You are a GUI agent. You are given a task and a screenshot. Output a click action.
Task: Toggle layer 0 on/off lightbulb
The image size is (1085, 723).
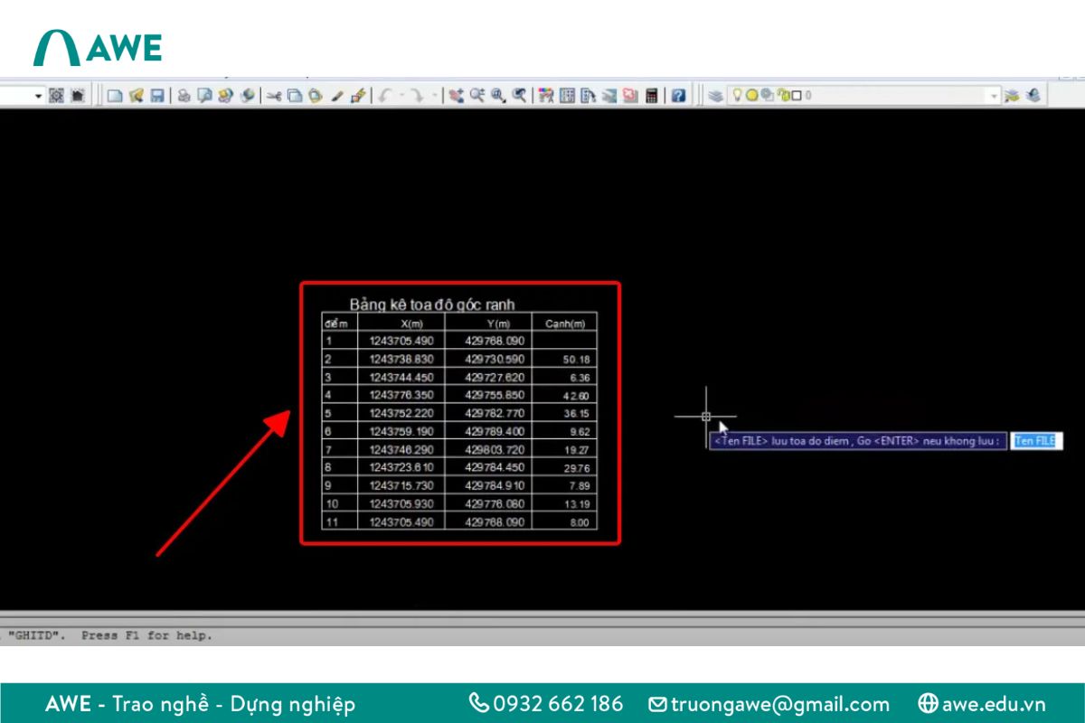(737, 95)
